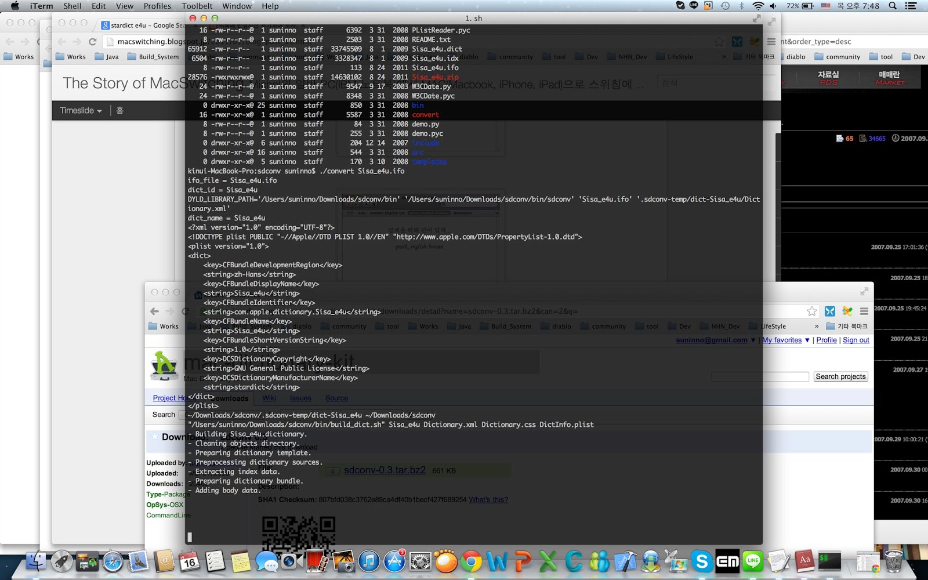Open the Profile link
Screen dimensions: 928x580
826,340
